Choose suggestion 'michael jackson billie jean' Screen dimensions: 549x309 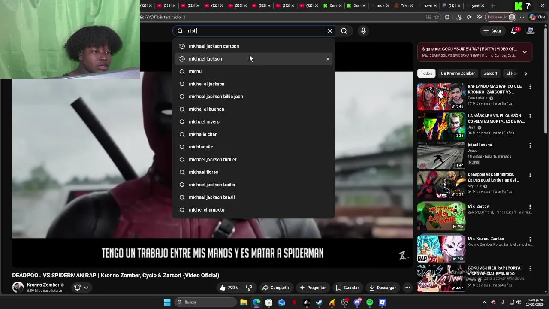[x=253, y=97]
